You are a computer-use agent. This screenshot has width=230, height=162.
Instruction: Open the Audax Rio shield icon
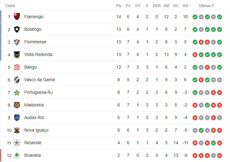coord(17,118)
